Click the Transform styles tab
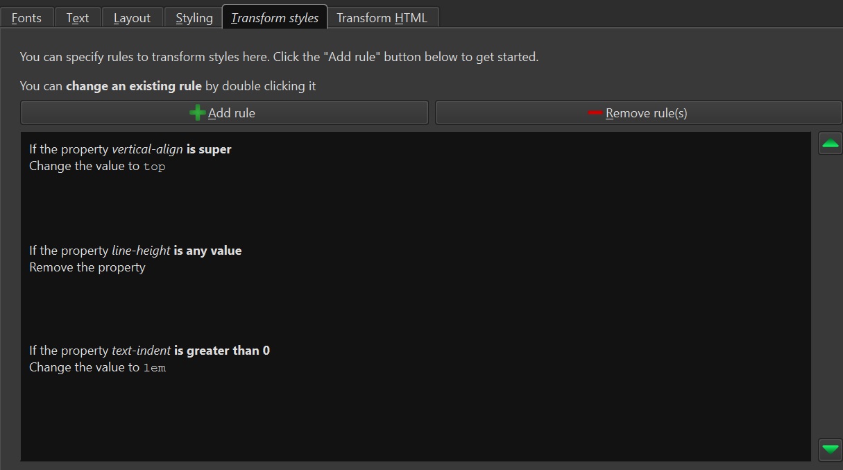Viewport: 843px width, 470px height. (275, 18)
